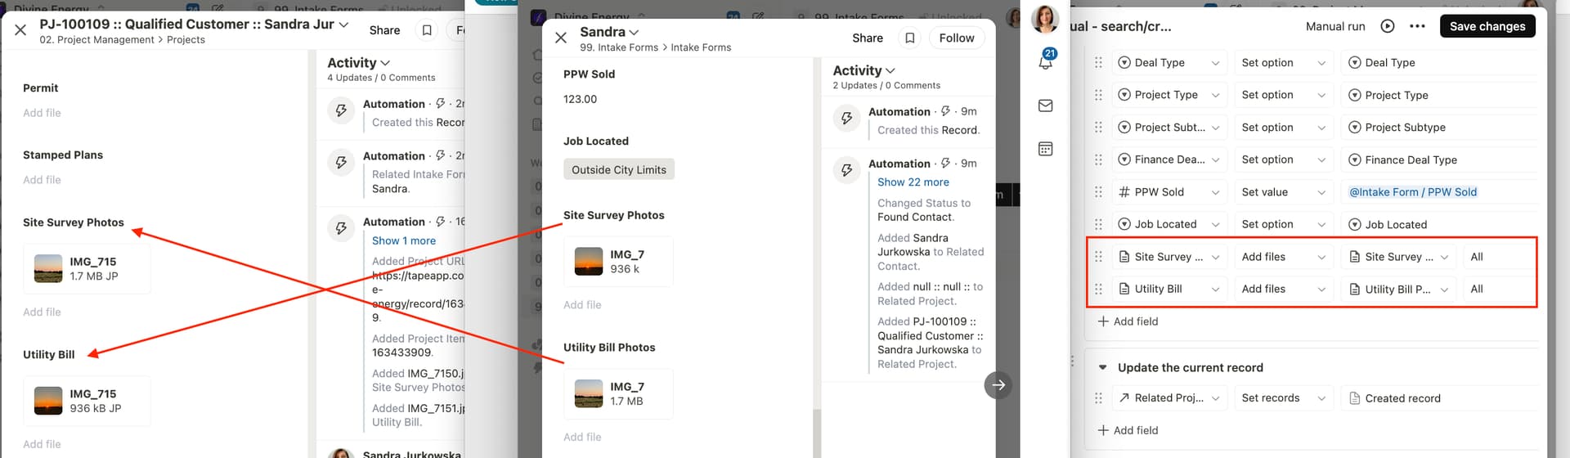Bookmark the Sandra intake form record
This screenshot has width=1570, height=458.
(909, 38)
